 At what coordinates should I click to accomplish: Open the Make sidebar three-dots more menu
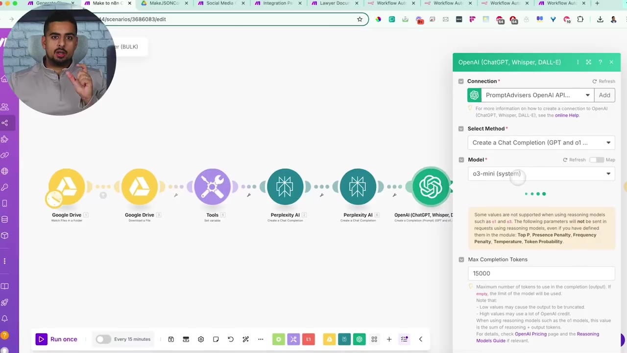pos(5,261)
